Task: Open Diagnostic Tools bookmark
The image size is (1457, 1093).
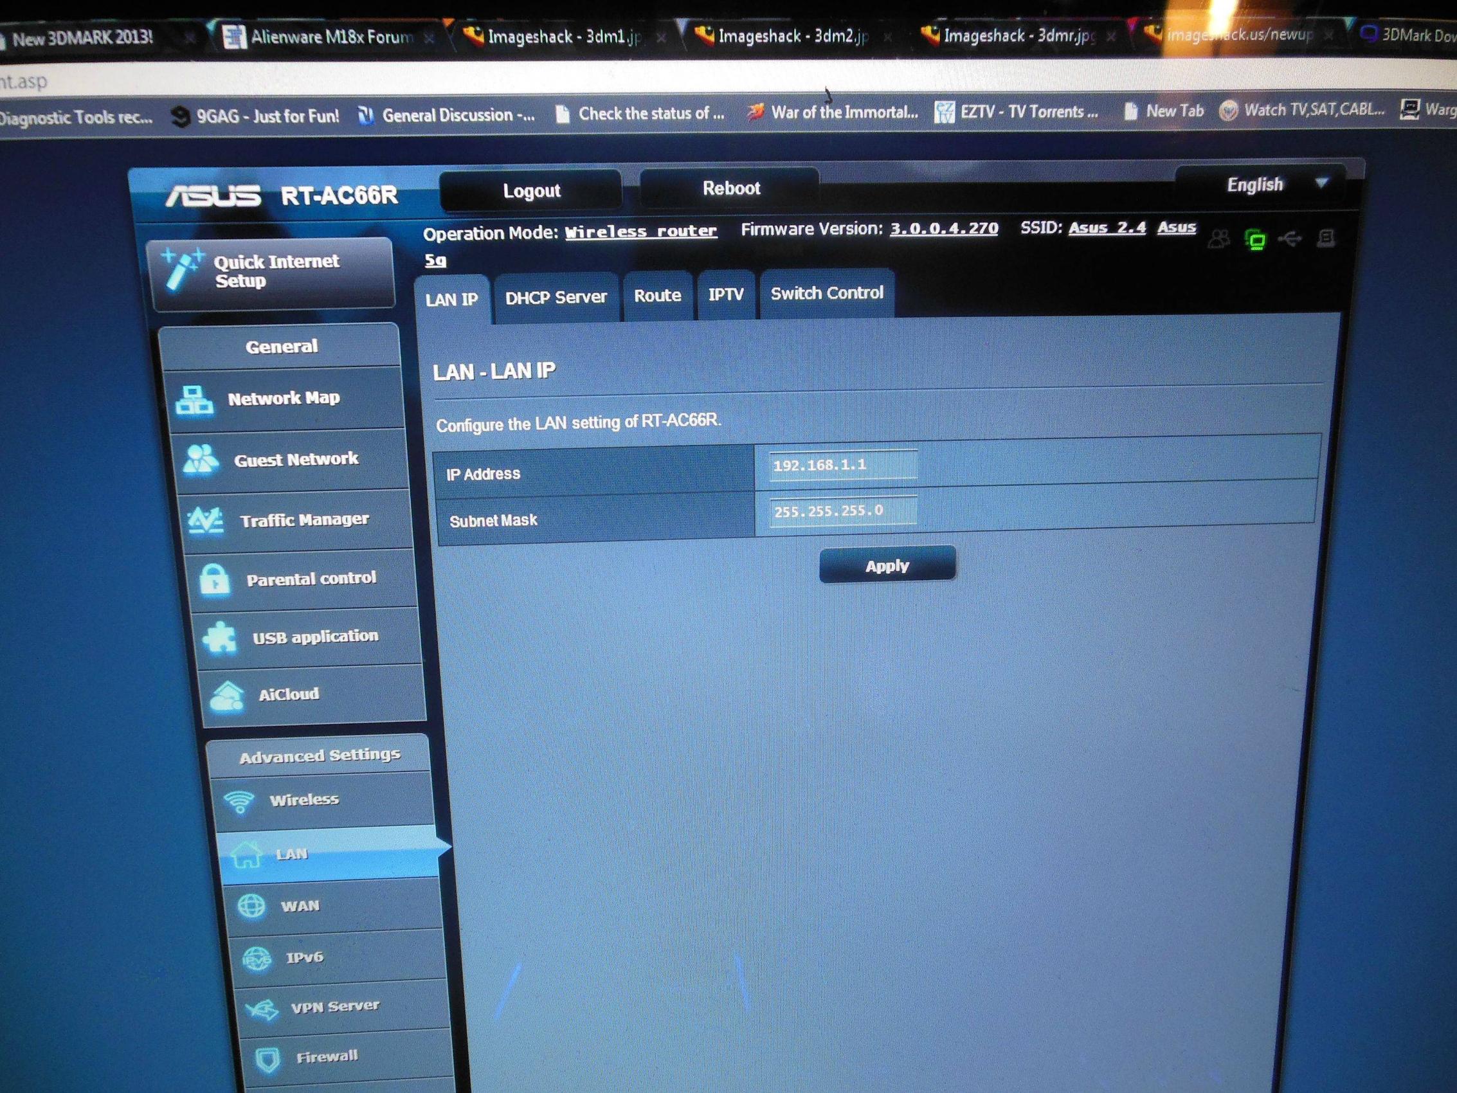Action: (x=76, y=118)
